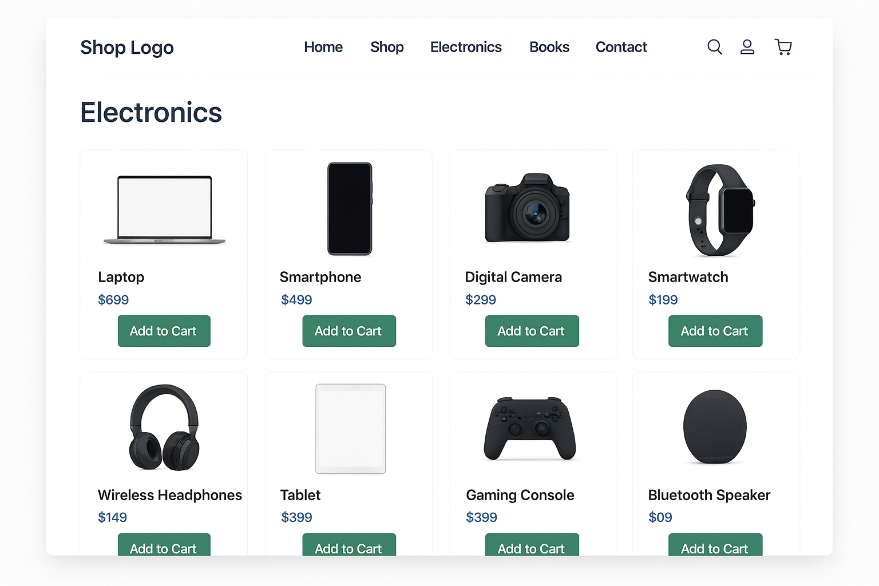Add the Smartwatch to cart
Image resolution: width=879 pixels, height=586 pixels.
click(715, 331)
